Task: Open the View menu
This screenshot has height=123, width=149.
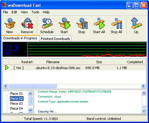Action: [24, 12]
